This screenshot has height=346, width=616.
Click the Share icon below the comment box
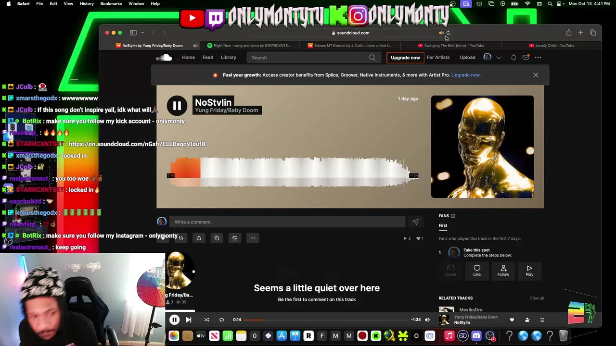(199, 238)
